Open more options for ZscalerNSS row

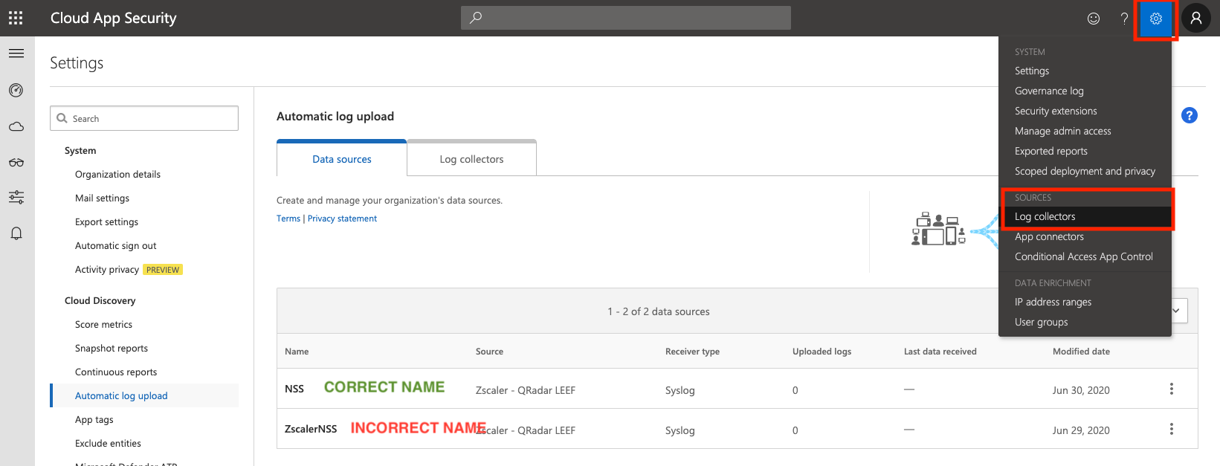[x=1171, y=429]
